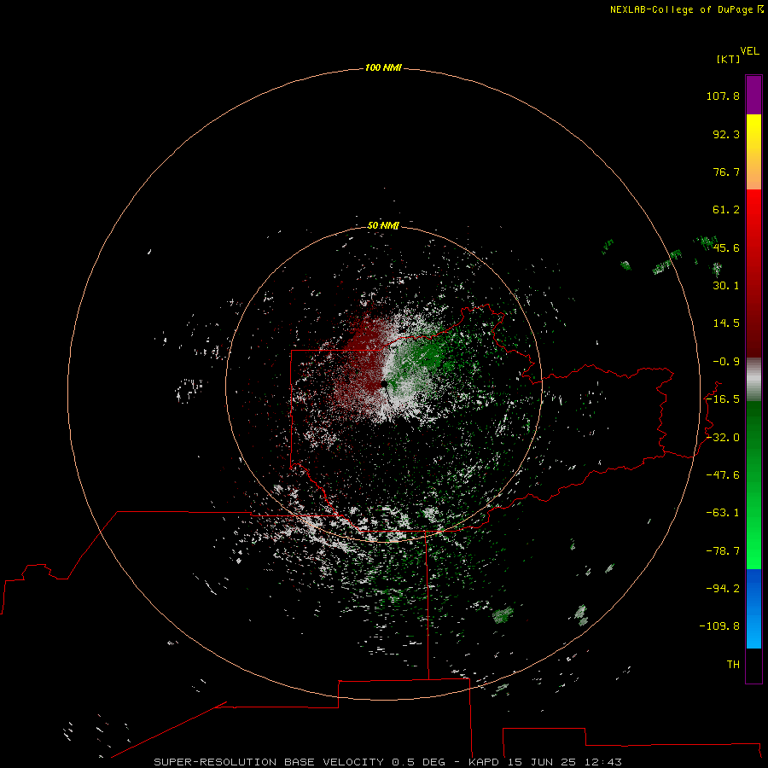This screenshot has width=768, height=768.
Task: Click the 100 NMI range ring label
Action: pos(383,67)
